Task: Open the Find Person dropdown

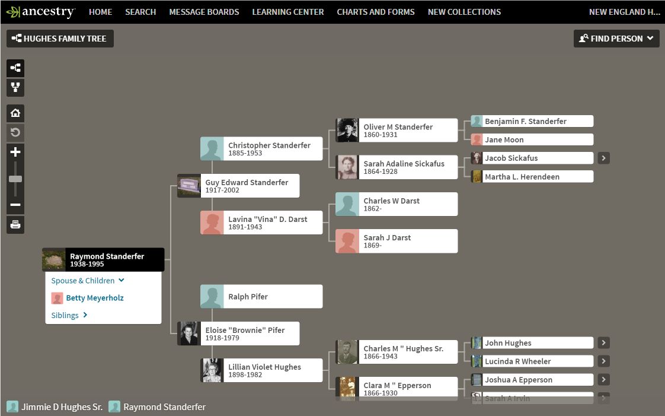Action: 616,39
